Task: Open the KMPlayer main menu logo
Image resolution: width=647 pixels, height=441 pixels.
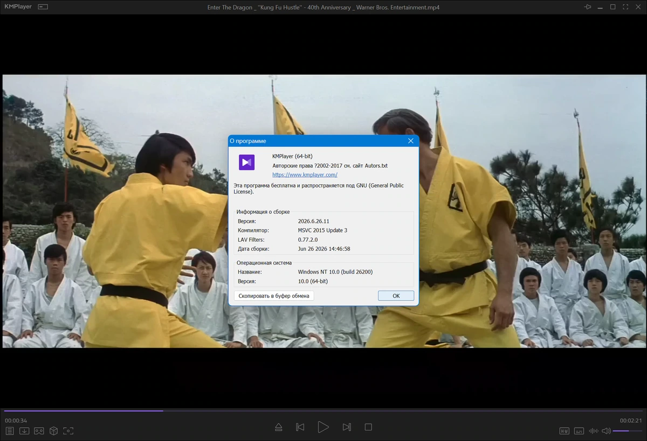Action: [17, 7]
